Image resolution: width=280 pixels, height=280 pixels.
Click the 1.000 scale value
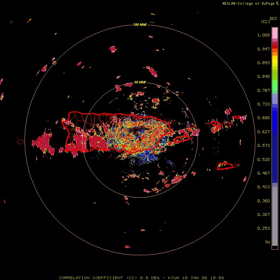[x=264, y=35]
